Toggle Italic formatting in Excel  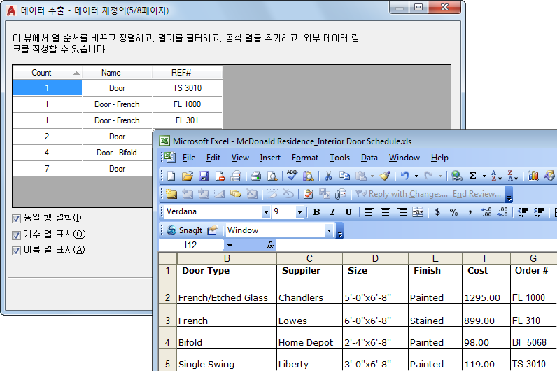click(x=332, y=212)
